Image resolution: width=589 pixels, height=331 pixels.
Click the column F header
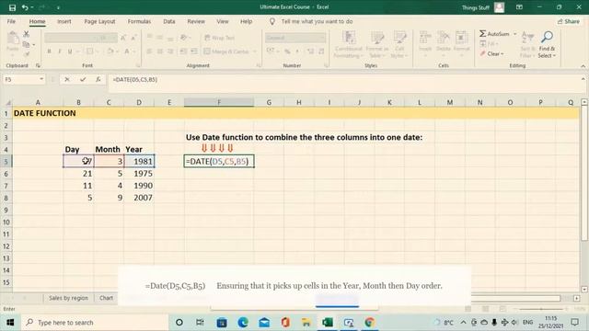pos(219,102)
